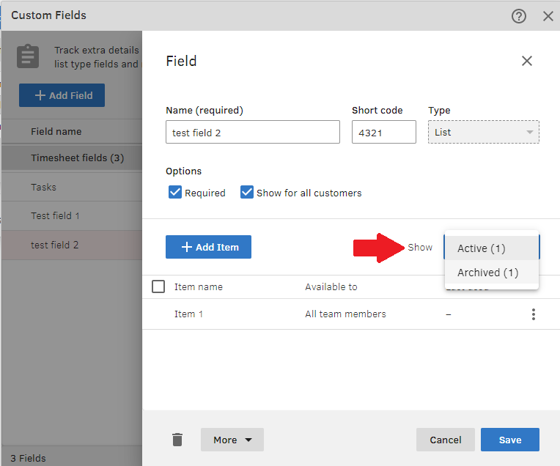The width and height of the screenshot is (560, 466).
Task: Click the trash delete field icon
Action: 177,440
